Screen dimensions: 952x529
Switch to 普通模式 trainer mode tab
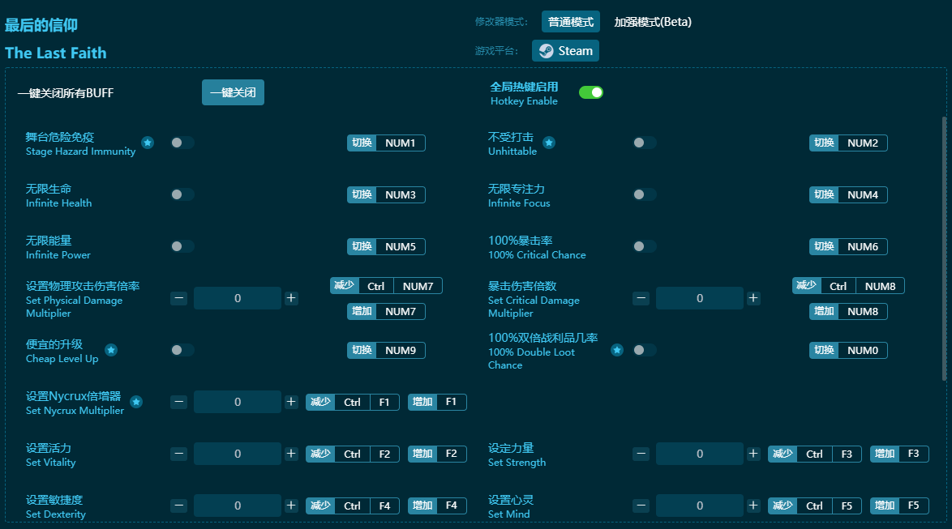pos(570,22)
